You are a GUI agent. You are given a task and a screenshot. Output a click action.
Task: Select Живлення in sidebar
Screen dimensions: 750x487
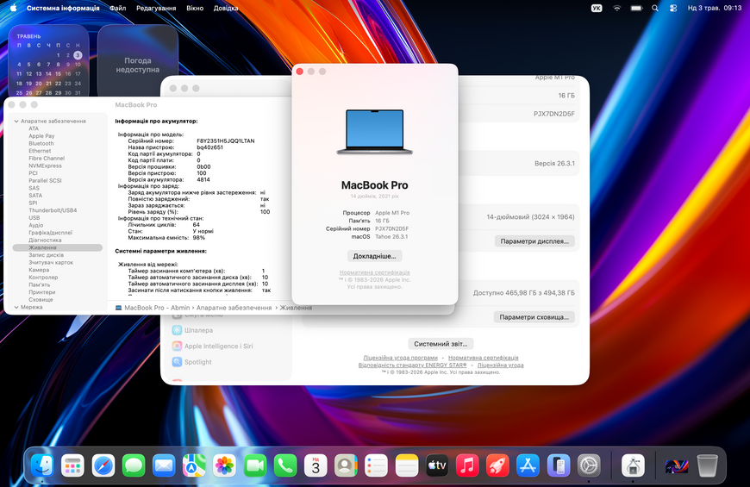coord(58,247)
